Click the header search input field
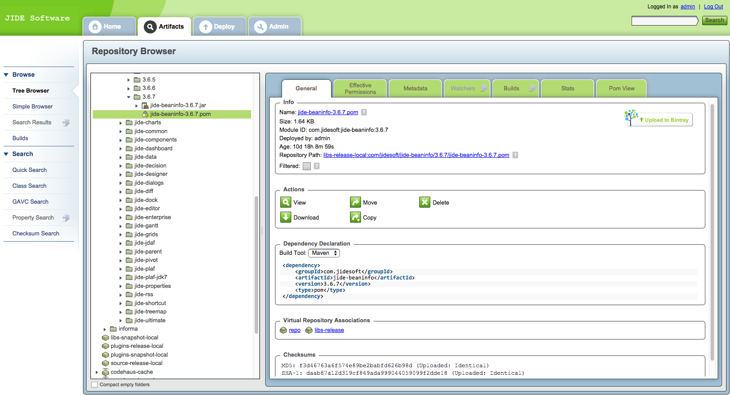The width and height of the screenshot is (730, 395). [665, 21]
